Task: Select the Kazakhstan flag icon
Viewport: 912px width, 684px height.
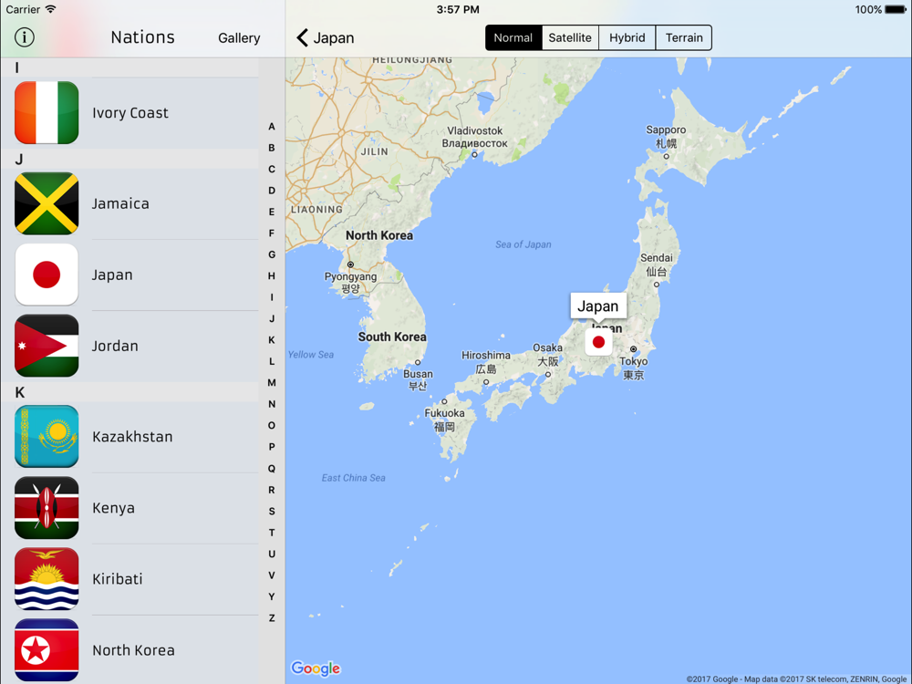Action: pyautogui.click(x=47, y=437)
